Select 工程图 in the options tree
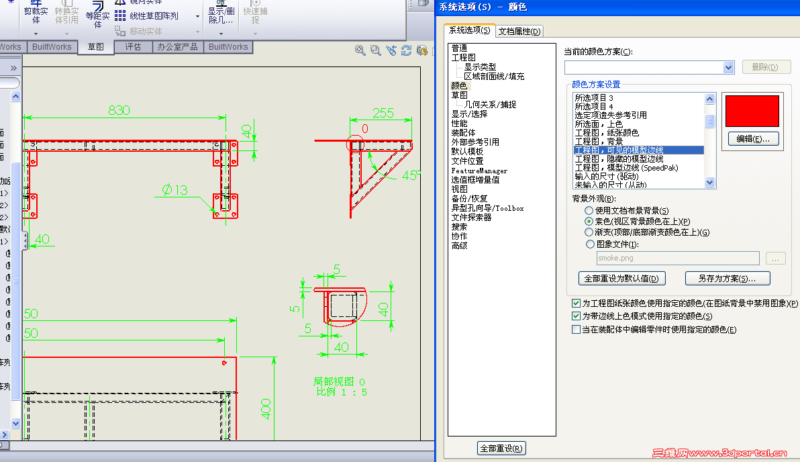The image size is (800, 462). click(463, 58)
